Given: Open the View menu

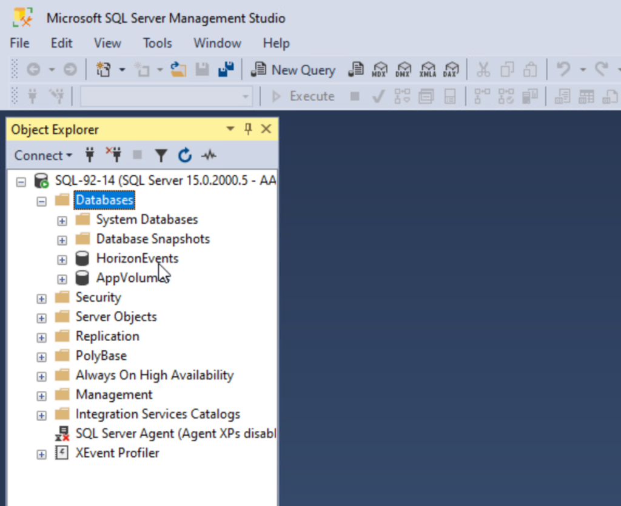Looking at the screenshot, I should (107, 43).
